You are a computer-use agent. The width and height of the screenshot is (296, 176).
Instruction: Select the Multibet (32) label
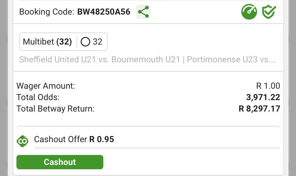click(48, 42)
